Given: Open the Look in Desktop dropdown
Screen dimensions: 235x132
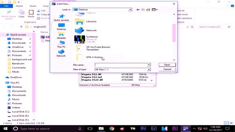Looking at the screenshot, I should (x=130, y=10).
